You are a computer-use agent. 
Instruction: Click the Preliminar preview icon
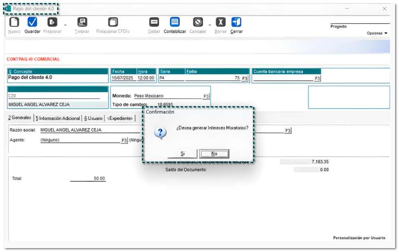52,22
